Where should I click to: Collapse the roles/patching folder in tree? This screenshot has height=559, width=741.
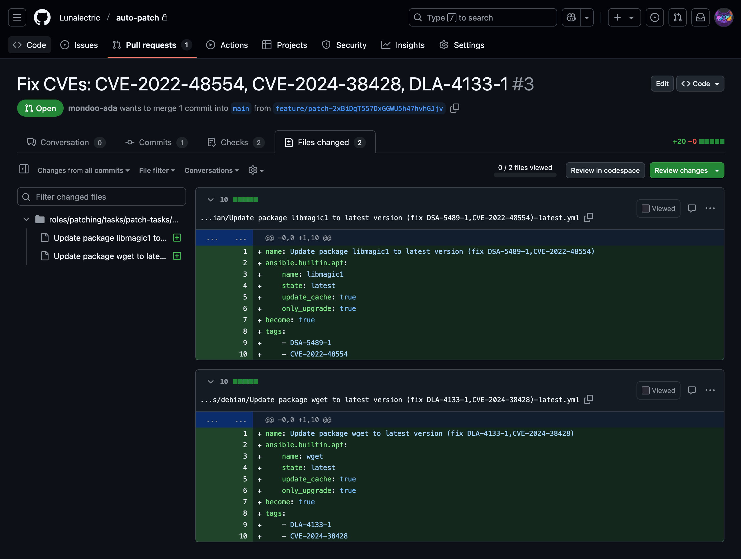26,220
